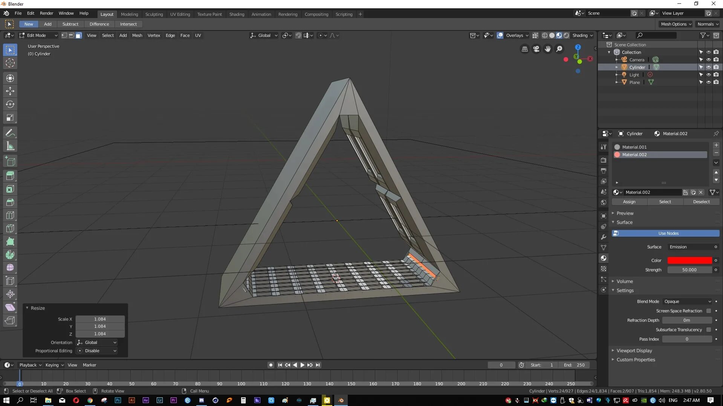Open the Texture checkerboard properties tab

tap(604, 269)
